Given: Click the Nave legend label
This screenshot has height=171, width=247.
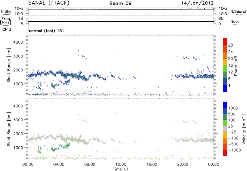Looking at the screenshot, I should [x=235, y=21].
